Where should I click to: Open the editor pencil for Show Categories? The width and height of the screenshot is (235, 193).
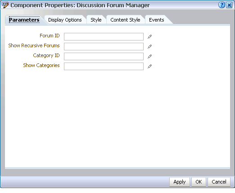[x=149, y=66]
